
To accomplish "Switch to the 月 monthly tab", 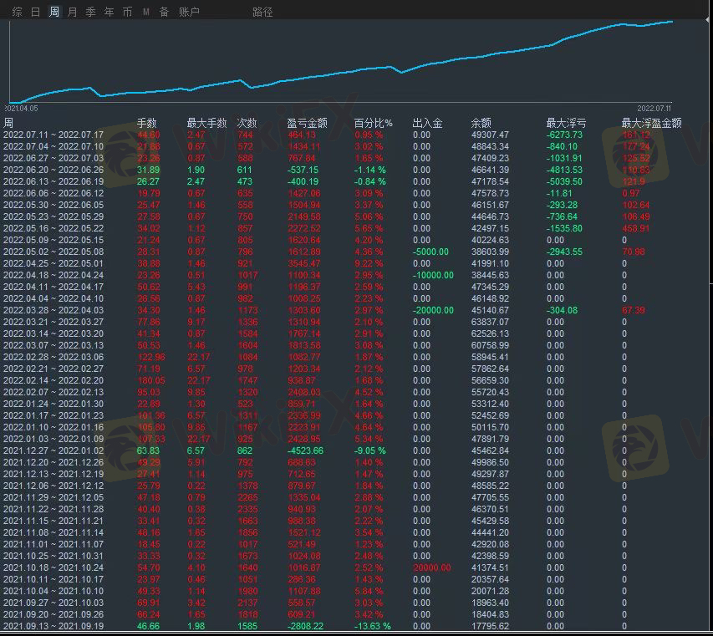I will (x=73, y=12).
